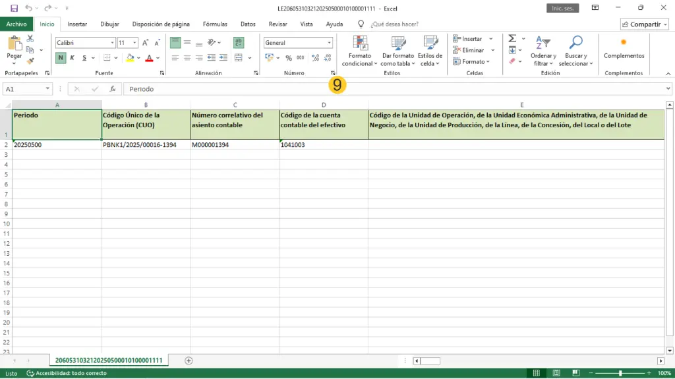This screenshot has height=379, width=675.
Task: Expand the General number format dropdown
Action: tap(328, 43)
